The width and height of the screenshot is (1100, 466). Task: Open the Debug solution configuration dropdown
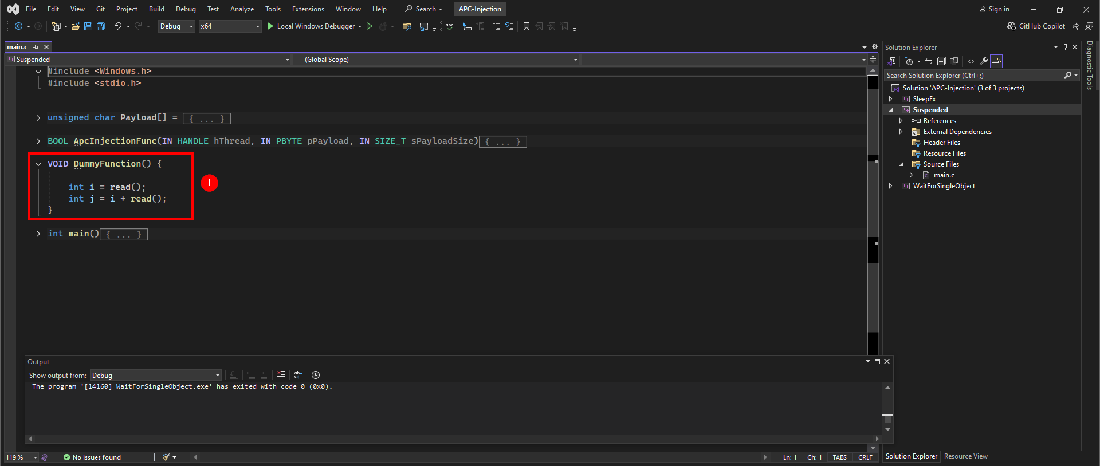(176, 26)
